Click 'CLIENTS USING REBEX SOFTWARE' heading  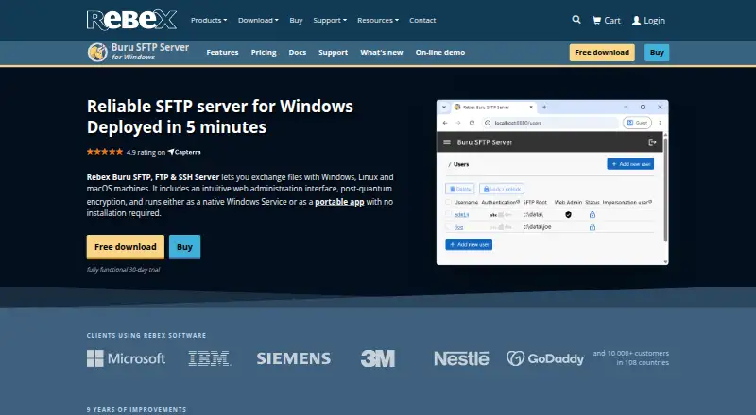click(x=146, y=335)
